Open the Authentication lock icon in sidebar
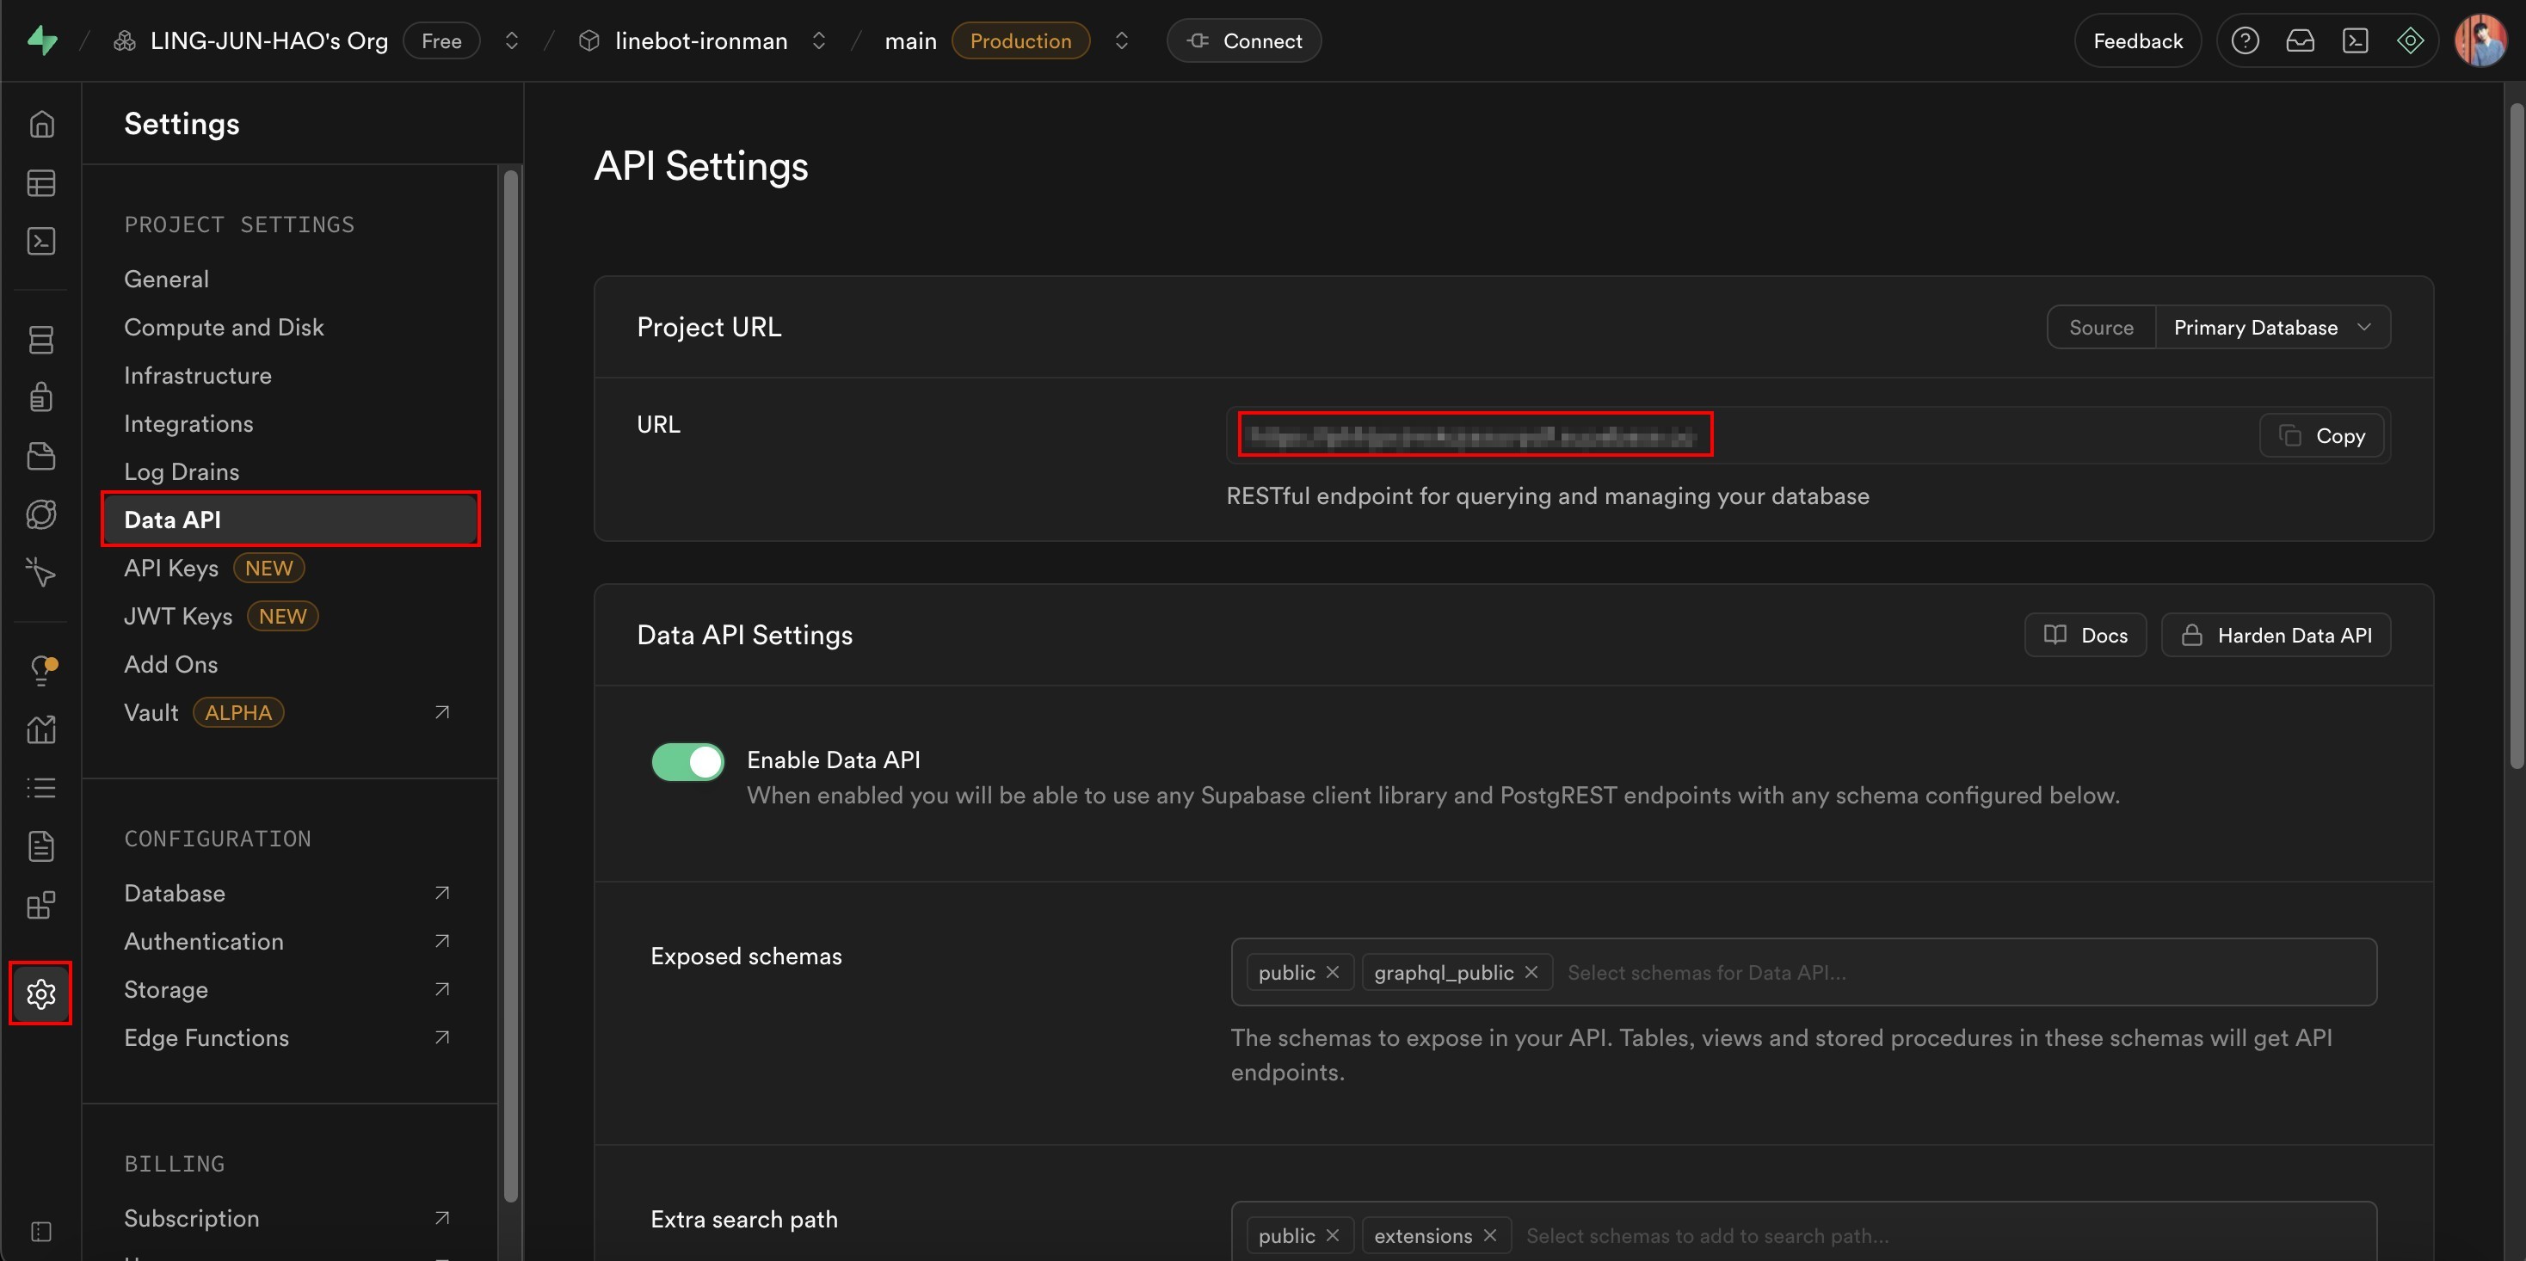This screenshot has height=1261, width=2526. point(41,397)
